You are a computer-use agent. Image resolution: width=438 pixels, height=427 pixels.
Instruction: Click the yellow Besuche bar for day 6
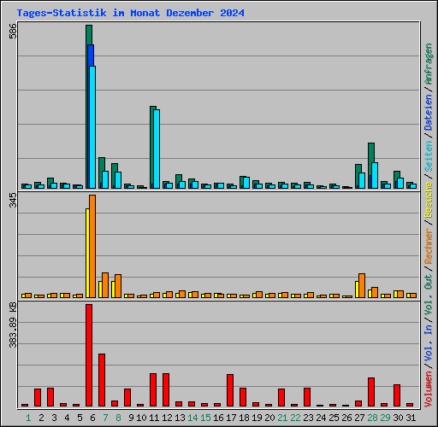[x=87, y=253]
